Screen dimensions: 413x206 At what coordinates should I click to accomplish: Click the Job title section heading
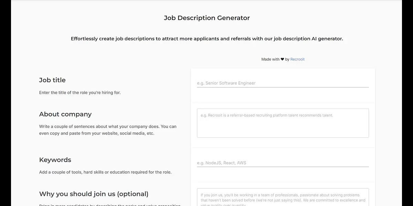52,80
